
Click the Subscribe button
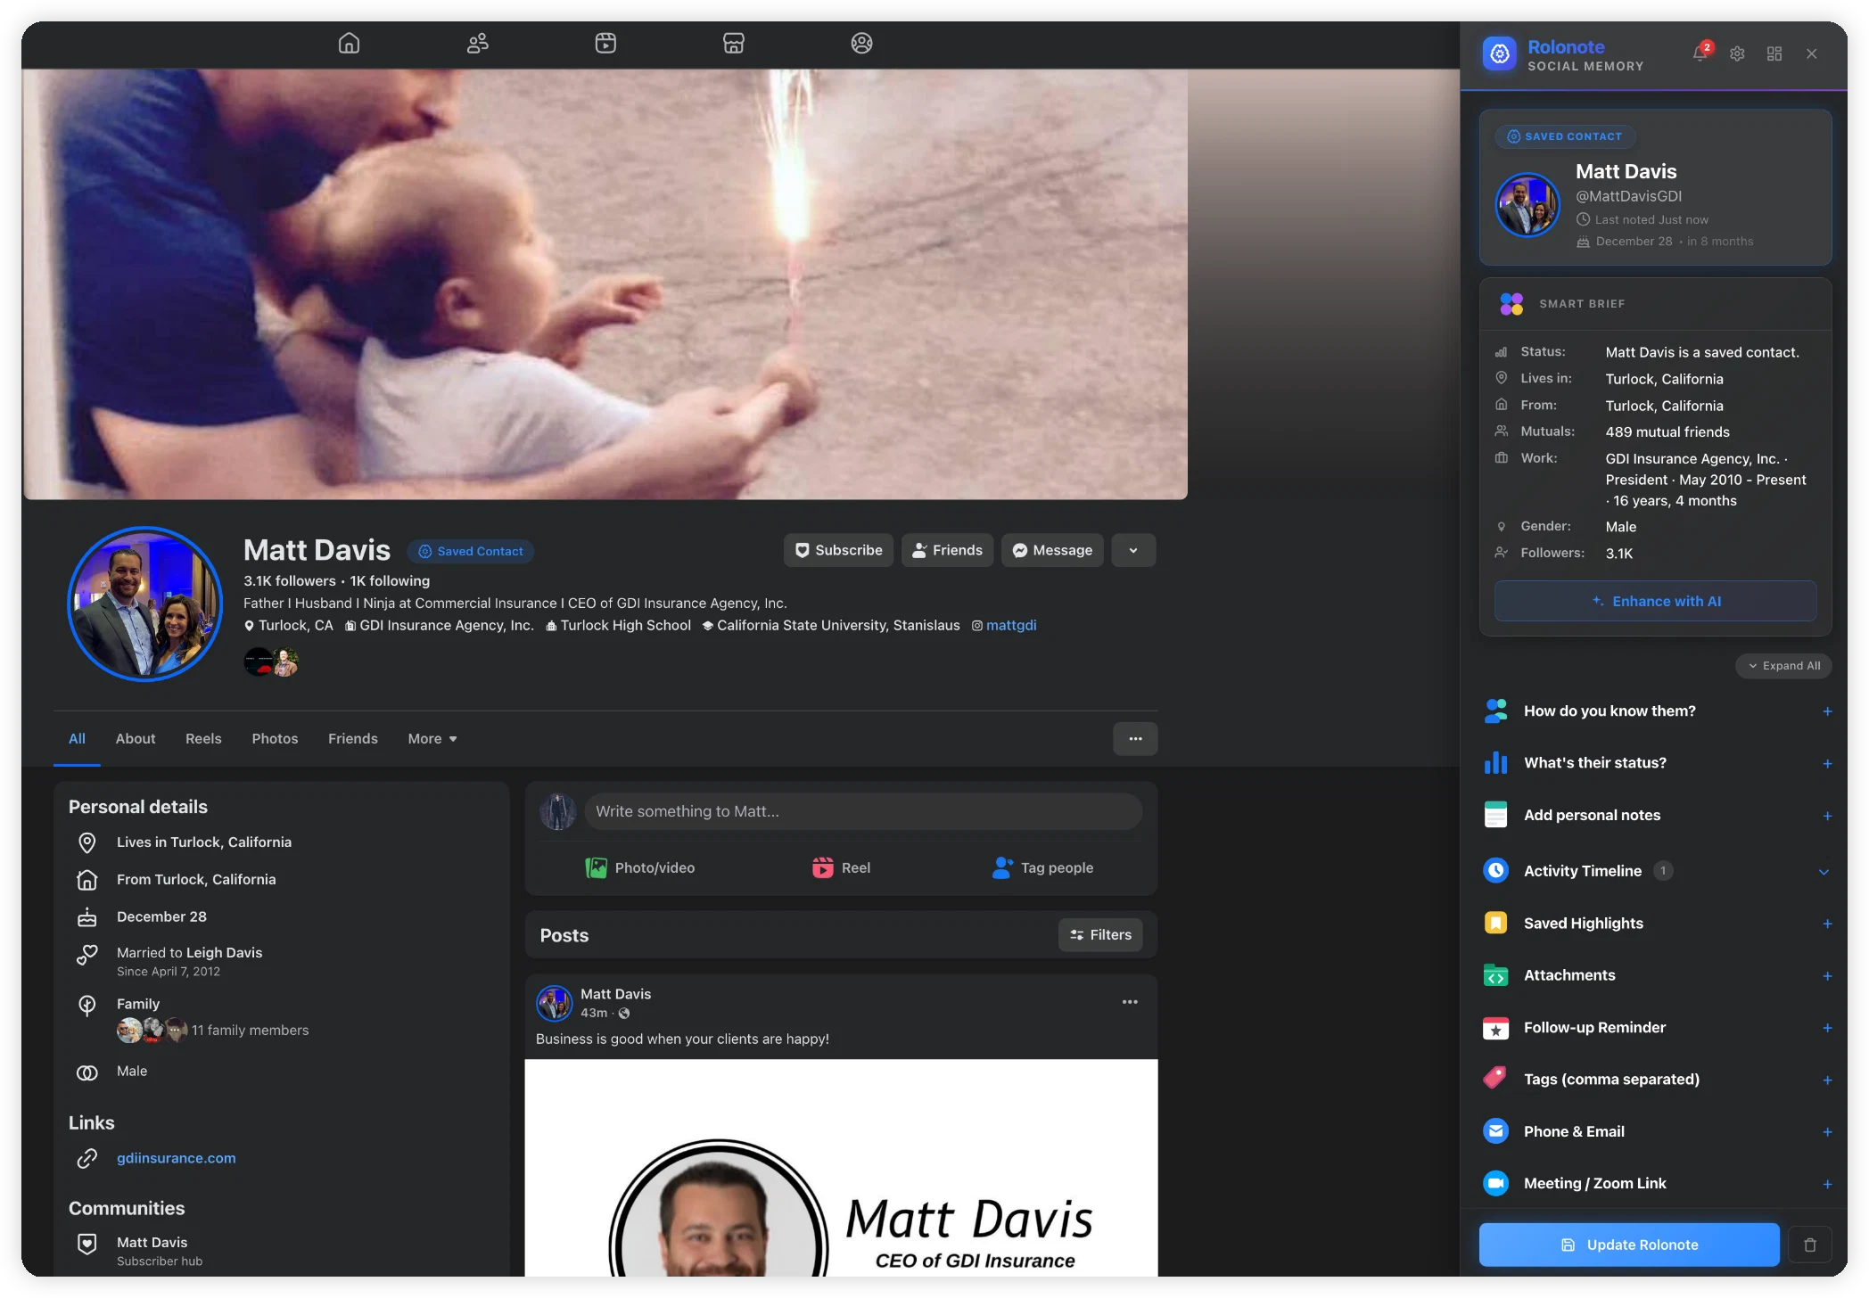(838, 550)
